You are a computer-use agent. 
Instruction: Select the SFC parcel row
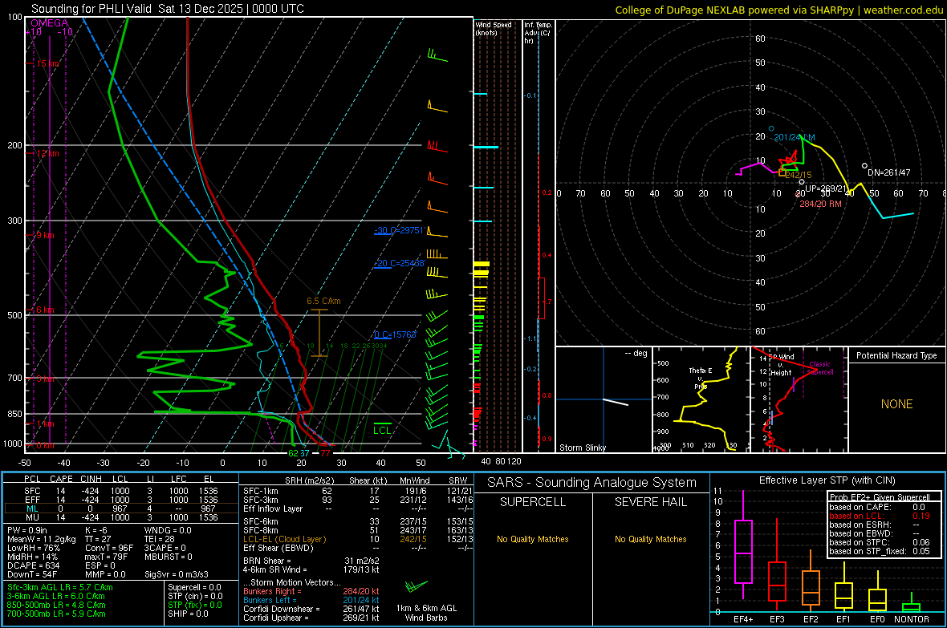click(x=120, y=491)
